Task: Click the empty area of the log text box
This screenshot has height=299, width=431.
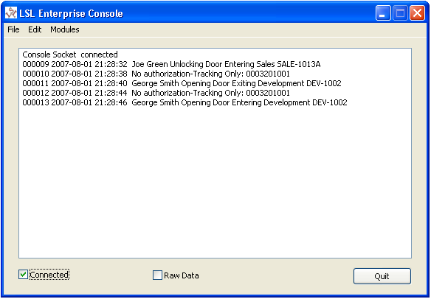Action: pos(215,181)
